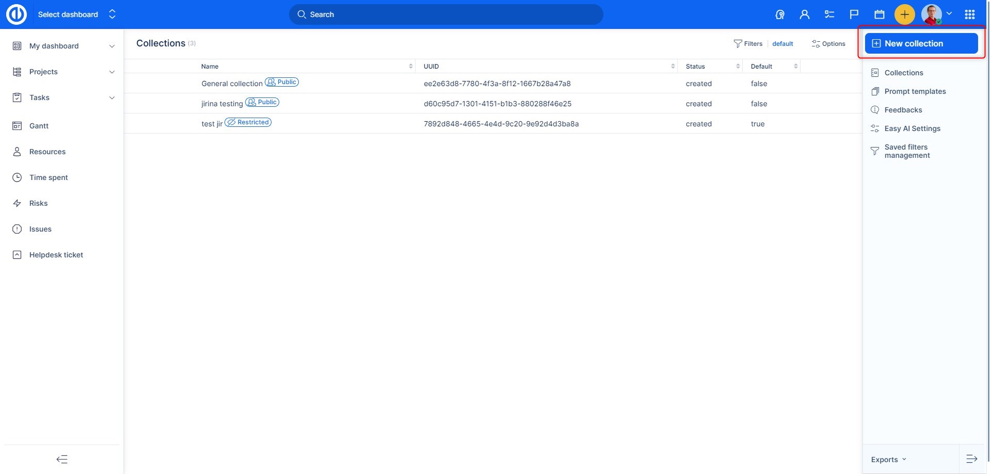Screen dimensions: 991x474
Task: Open the task checklist icon in header
Action: pos(829,14)
